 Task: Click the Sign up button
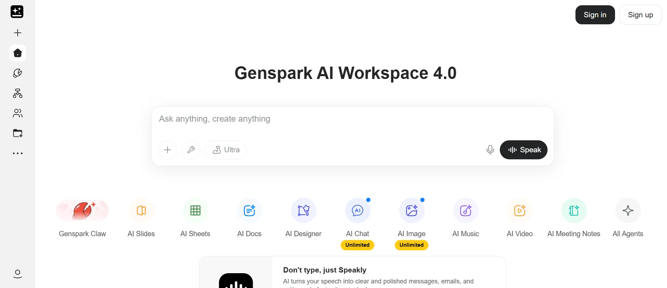pyautogui.click(x=640, y=15)
